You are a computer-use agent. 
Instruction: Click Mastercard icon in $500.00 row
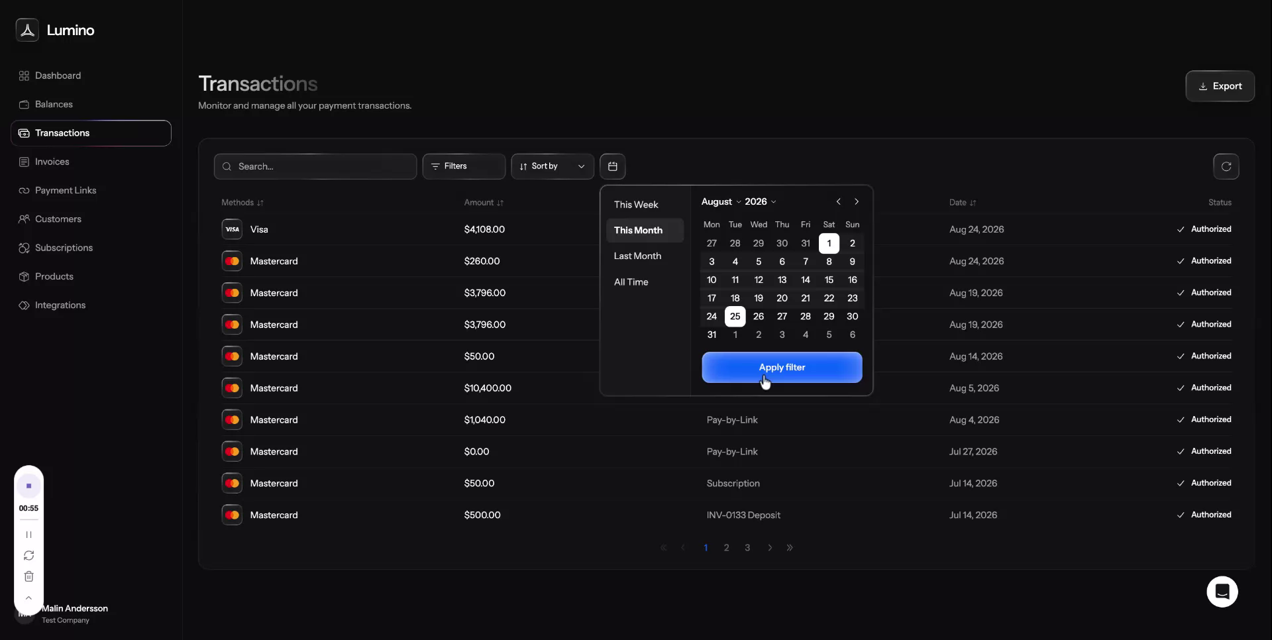click(x=232, y=515)
